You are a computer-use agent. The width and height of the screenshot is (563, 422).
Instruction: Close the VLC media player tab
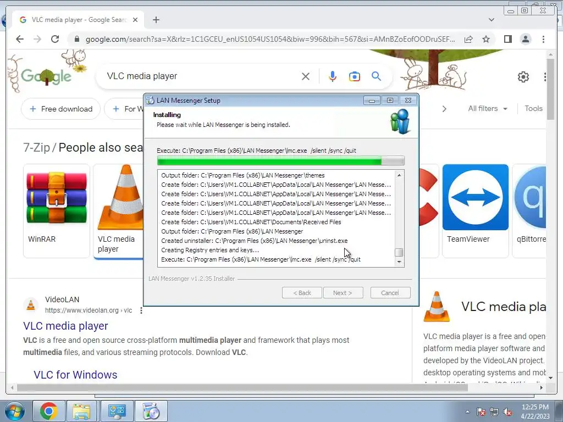tap(135, 20)
